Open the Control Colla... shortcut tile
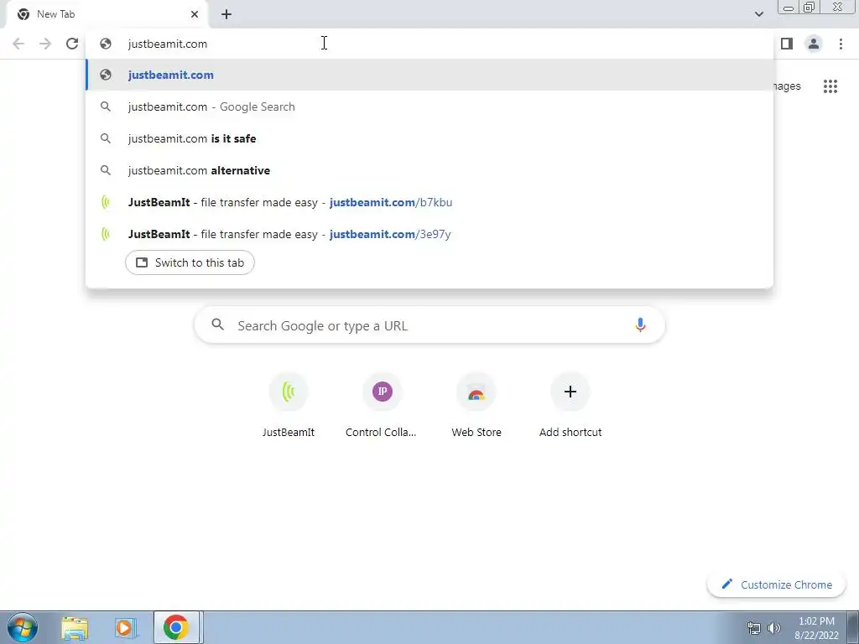 382,405
